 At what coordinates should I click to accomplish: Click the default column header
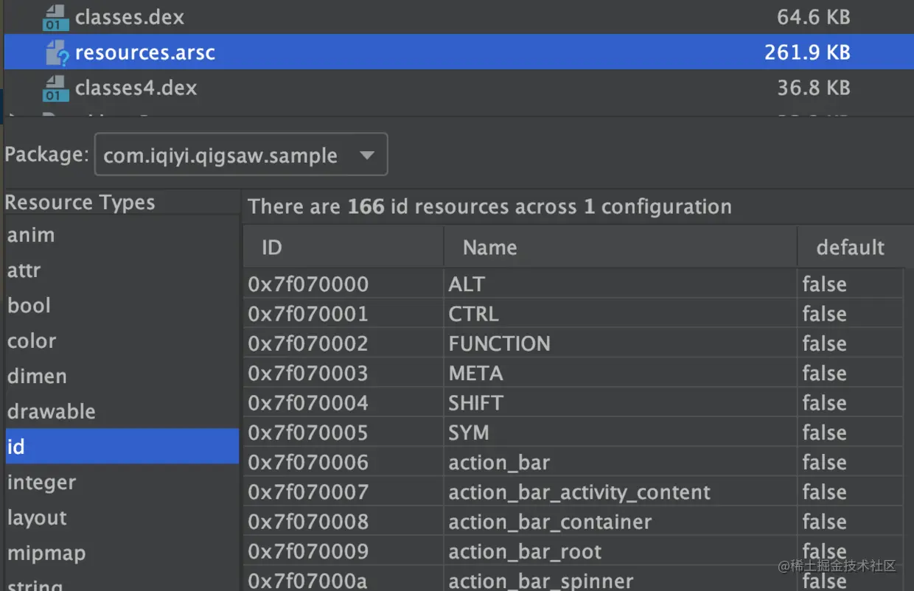[850, 248]
